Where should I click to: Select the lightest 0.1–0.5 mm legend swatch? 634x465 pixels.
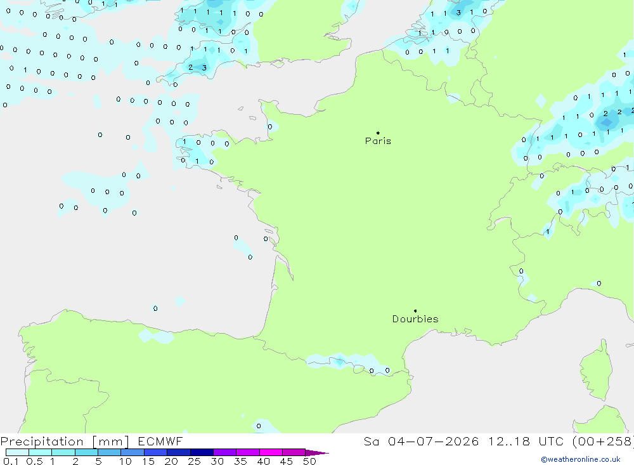pyautogui.click(x=17, y=452)
